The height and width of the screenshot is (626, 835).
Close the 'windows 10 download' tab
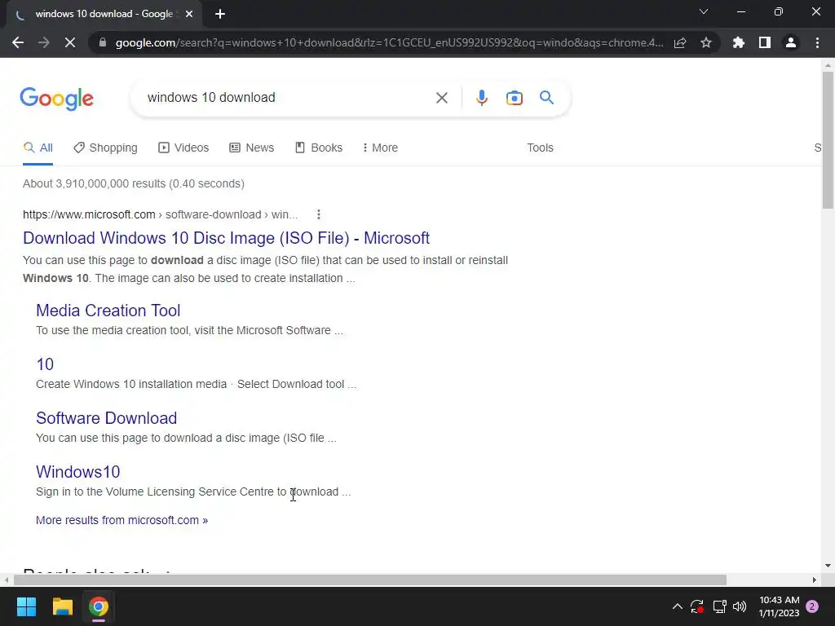click(189, 14)
